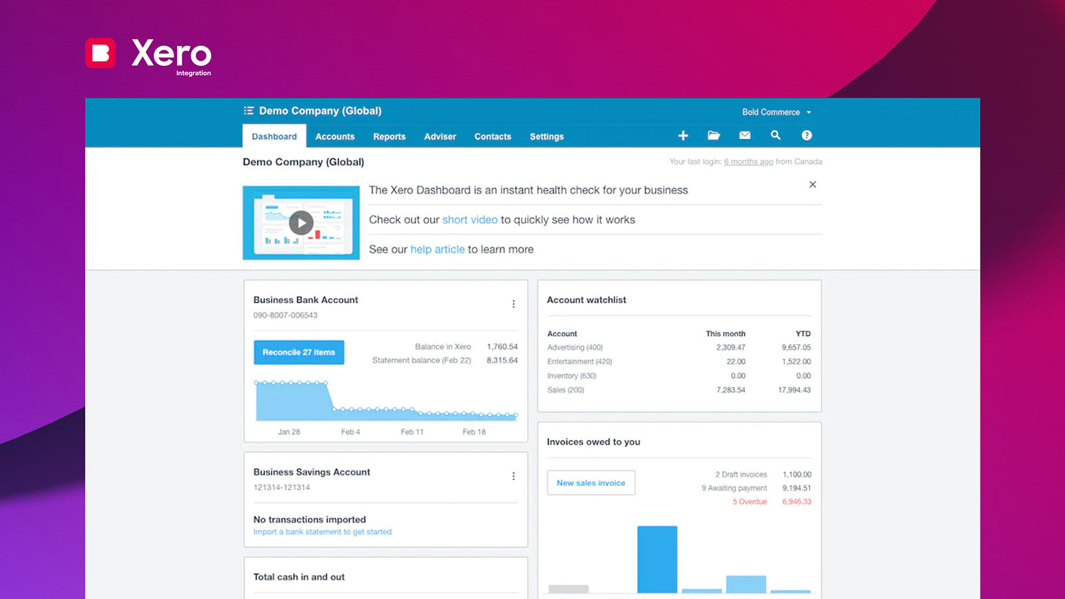
Task: Play the Xero Dashboard intro video
Action: point(301,222)
